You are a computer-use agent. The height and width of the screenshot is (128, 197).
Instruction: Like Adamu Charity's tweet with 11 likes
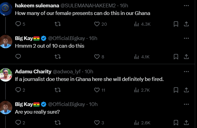click(x=97, y=90)
